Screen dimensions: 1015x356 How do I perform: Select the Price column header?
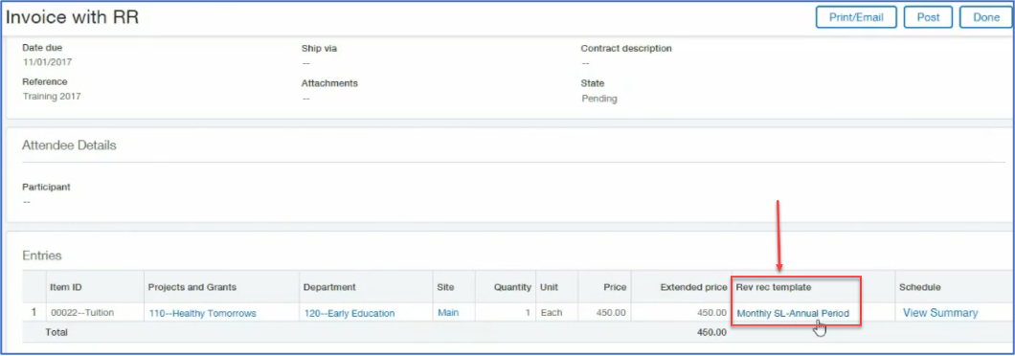click(x=604, y=287)
